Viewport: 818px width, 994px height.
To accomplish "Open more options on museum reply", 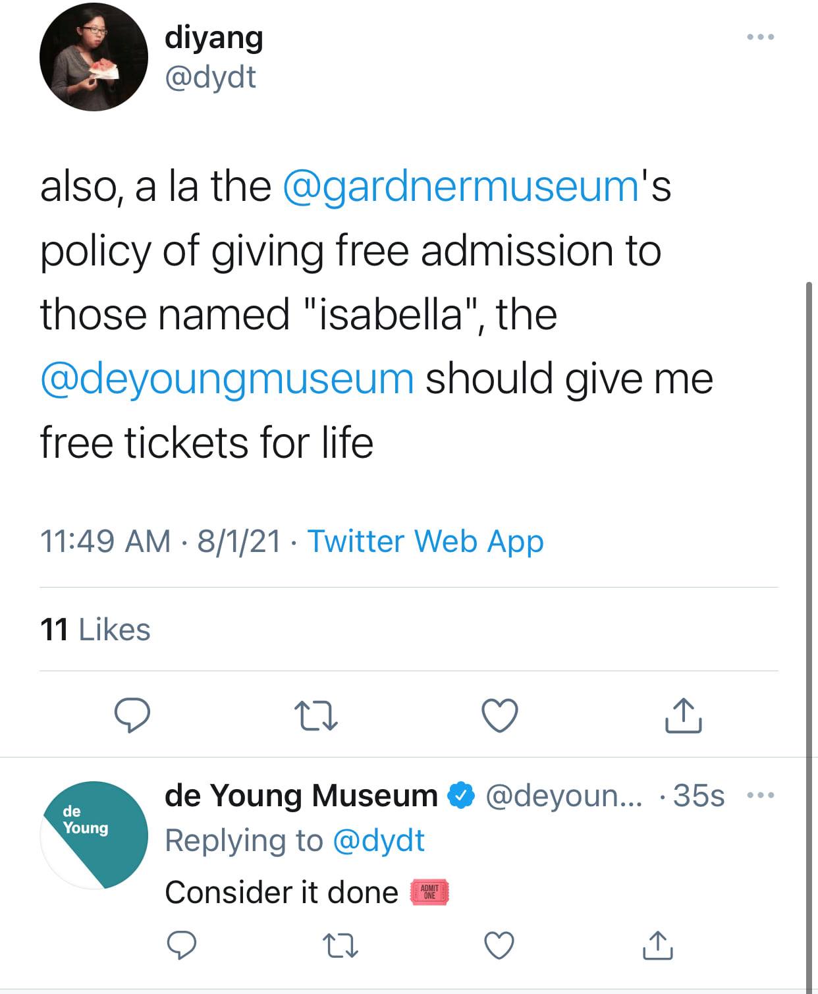I will point(761,796).
